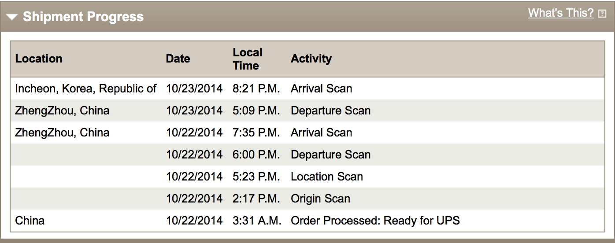This screenshot has width=615, height=243.
Task: Click the 3:31 A.M. time cell
Action: pos(257,221)
